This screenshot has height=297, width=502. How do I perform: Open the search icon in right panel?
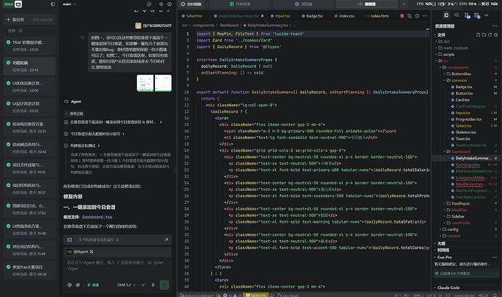[457, 15]
